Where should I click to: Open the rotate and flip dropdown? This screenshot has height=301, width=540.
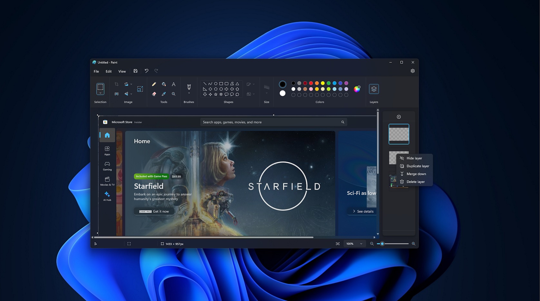click(x=131, y=84)
